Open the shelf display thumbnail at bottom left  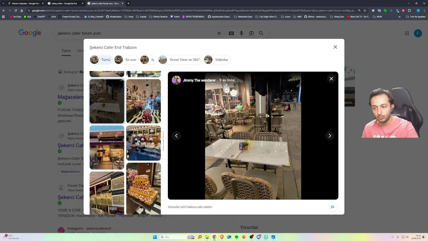point(107,193)
